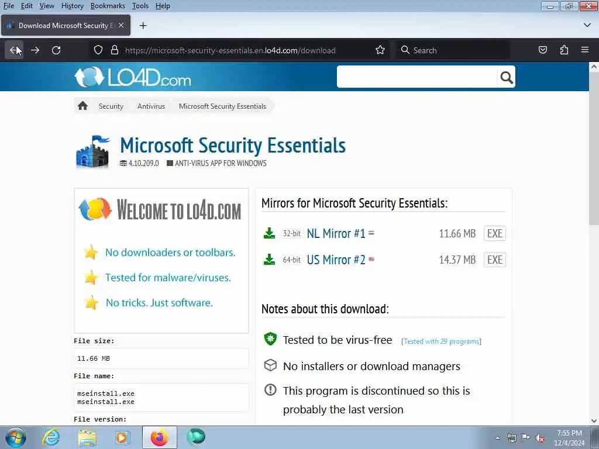This screenshot has height=449, width=599.
Task: Click the muted volume tray icon
Action: [x=540, y=438]
